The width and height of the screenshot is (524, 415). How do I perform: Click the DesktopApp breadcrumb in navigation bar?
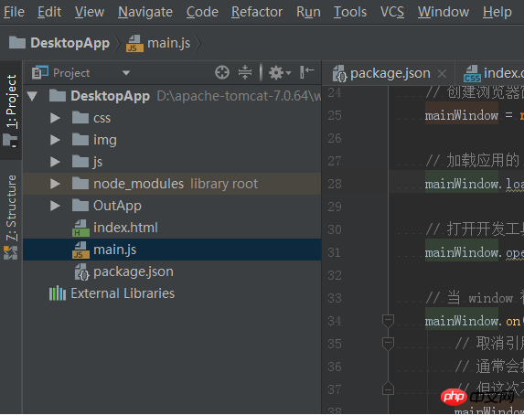tap(59, 43)
